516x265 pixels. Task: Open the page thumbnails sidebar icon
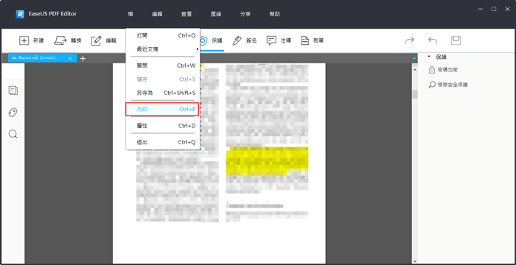pyautogui.click(x=13, y=91)
